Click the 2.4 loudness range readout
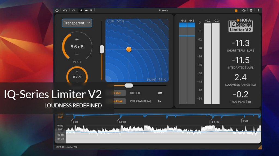Viewport: 279px width, 156px height. point(240,77)
